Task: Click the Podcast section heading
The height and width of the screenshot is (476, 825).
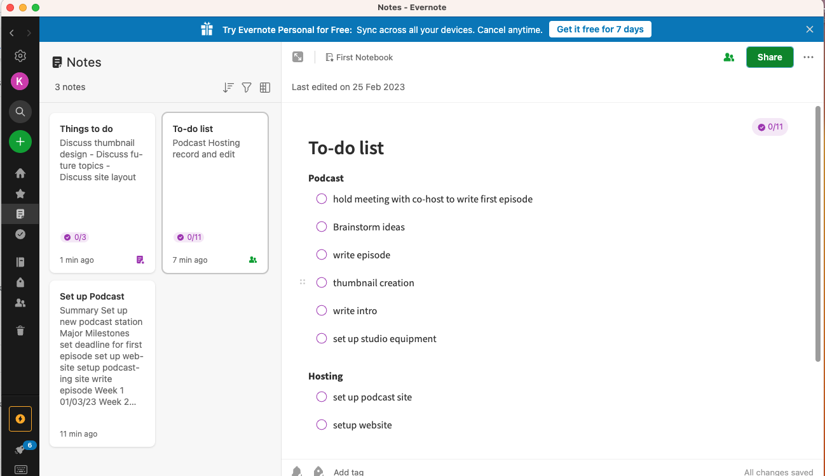Action: (326, 178)
